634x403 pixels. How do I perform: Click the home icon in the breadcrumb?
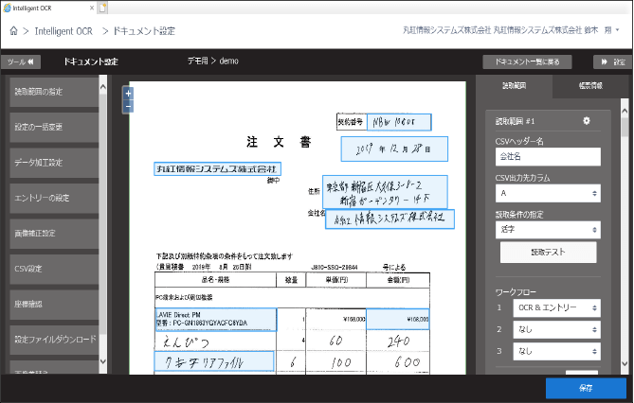(x=14, y=31)
